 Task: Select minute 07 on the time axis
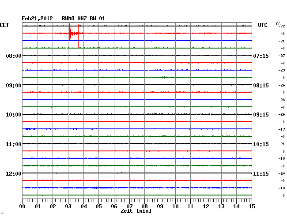[129, 206]
